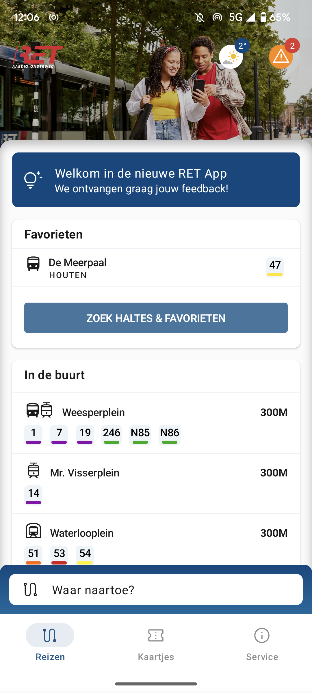
Task: Open the weather forecast icon
Action: 231,57
